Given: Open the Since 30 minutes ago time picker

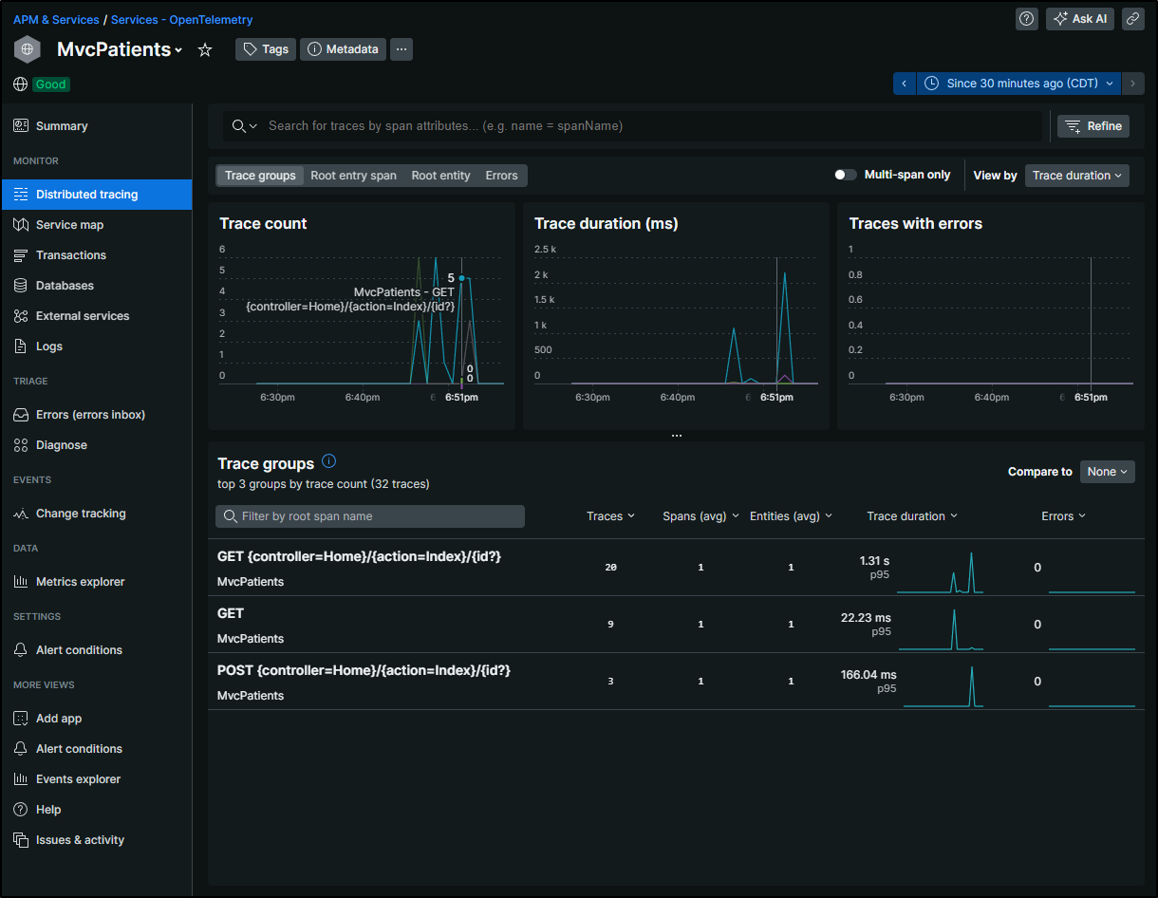Looking at the screenshot, I should 1018,84.
